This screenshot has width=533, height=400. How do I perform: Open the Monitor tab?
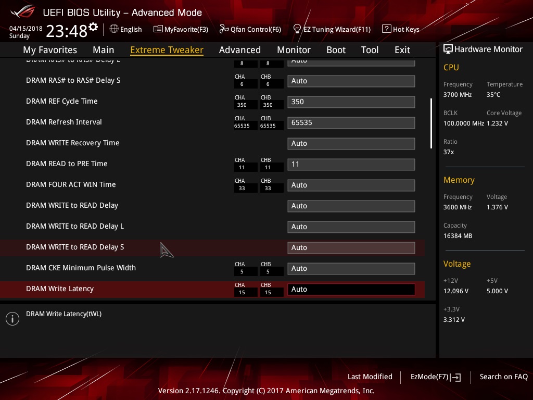pos(294,50)
